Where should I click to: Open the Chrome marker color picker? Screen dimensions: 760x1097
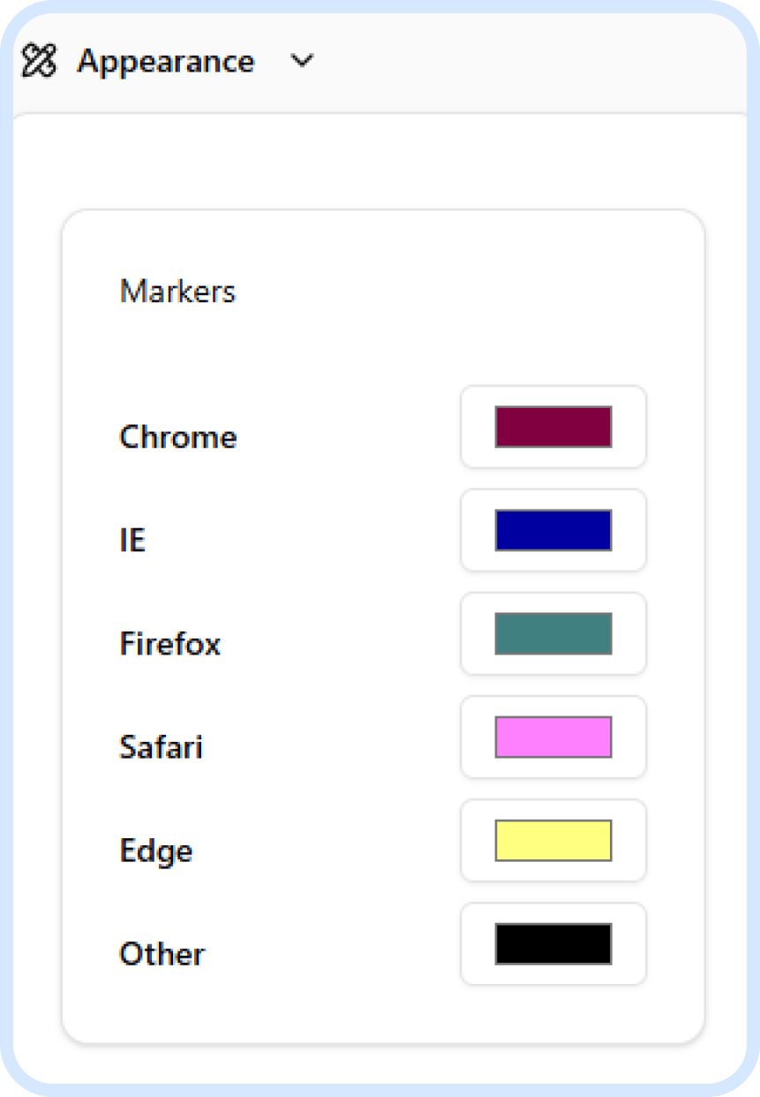pyautogui.click(x=553, y=427)
